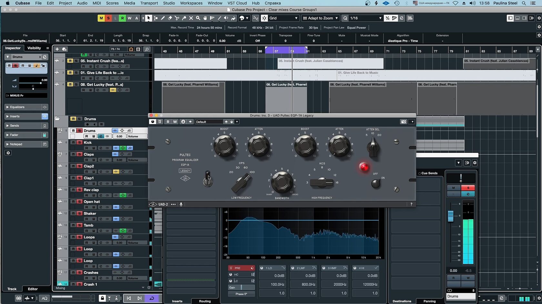Image resolution: width=542 pixels, height=304 pixels.
Task: Click the Phase 0° button
Action: point(241,294)
